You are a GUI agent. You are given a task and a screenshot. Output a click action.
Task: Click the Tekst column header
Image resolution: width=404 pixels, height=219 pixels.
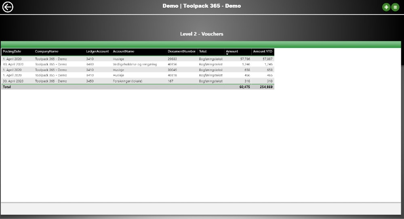pyautogui.click(x=203, y=51)
